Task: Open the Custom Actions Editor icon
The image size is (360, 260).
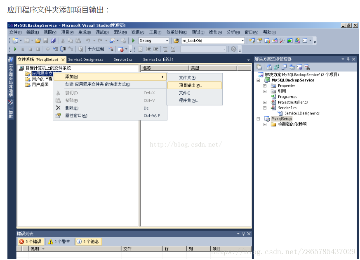Action: [299, 67]
